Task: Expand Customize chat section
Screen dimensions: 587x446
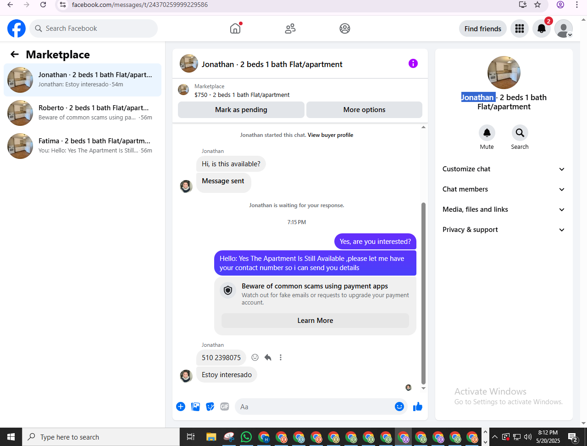Action: pyautogui.click(x=504, y=169)
